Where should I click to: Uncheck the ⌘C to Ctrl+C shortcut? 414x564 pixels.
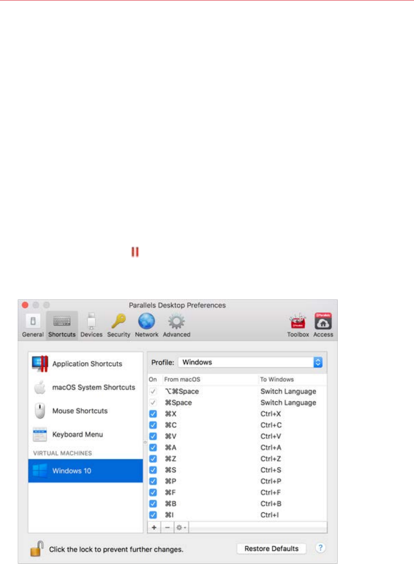click(153, 425)
